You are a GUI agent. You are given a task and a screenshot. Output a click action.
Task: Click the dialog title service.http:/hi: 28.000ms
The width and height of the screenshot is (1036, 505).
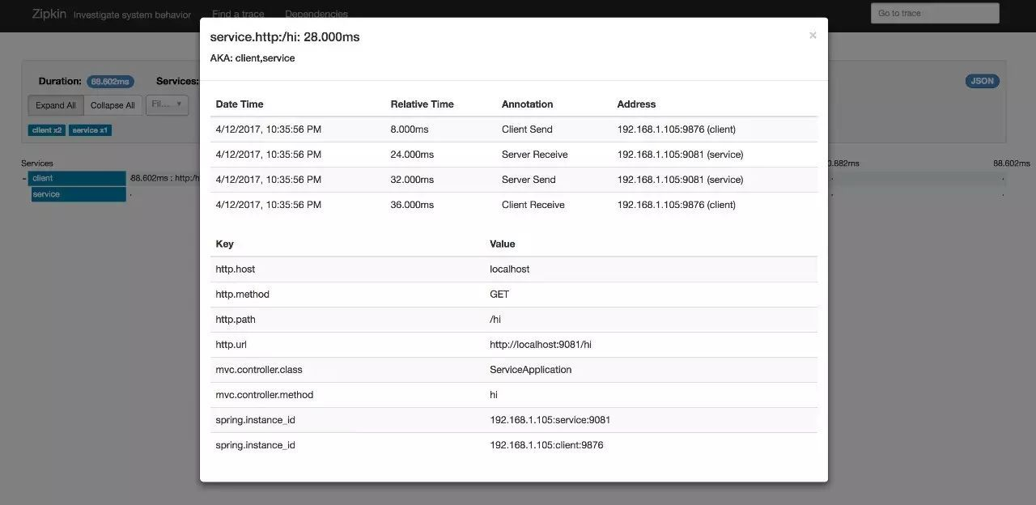pyautogui.click(x=285, y=37)
